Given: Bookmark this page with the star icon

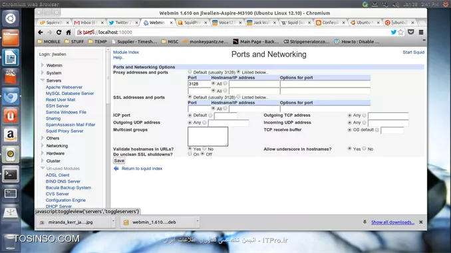Looking at the screenshot, I should (400, 32).
